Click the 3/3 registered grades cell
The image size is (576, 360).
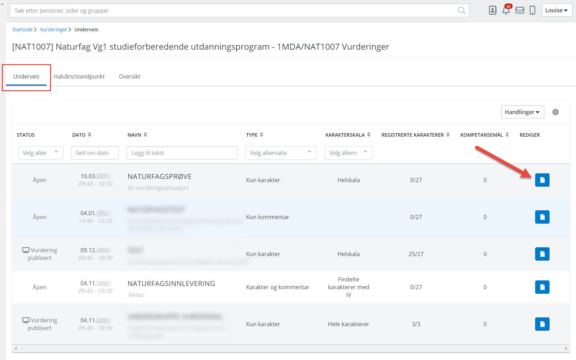[x=416, y=324]
